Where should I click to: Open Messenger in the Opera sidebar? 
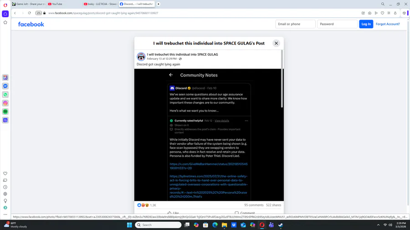coord(5,86)
